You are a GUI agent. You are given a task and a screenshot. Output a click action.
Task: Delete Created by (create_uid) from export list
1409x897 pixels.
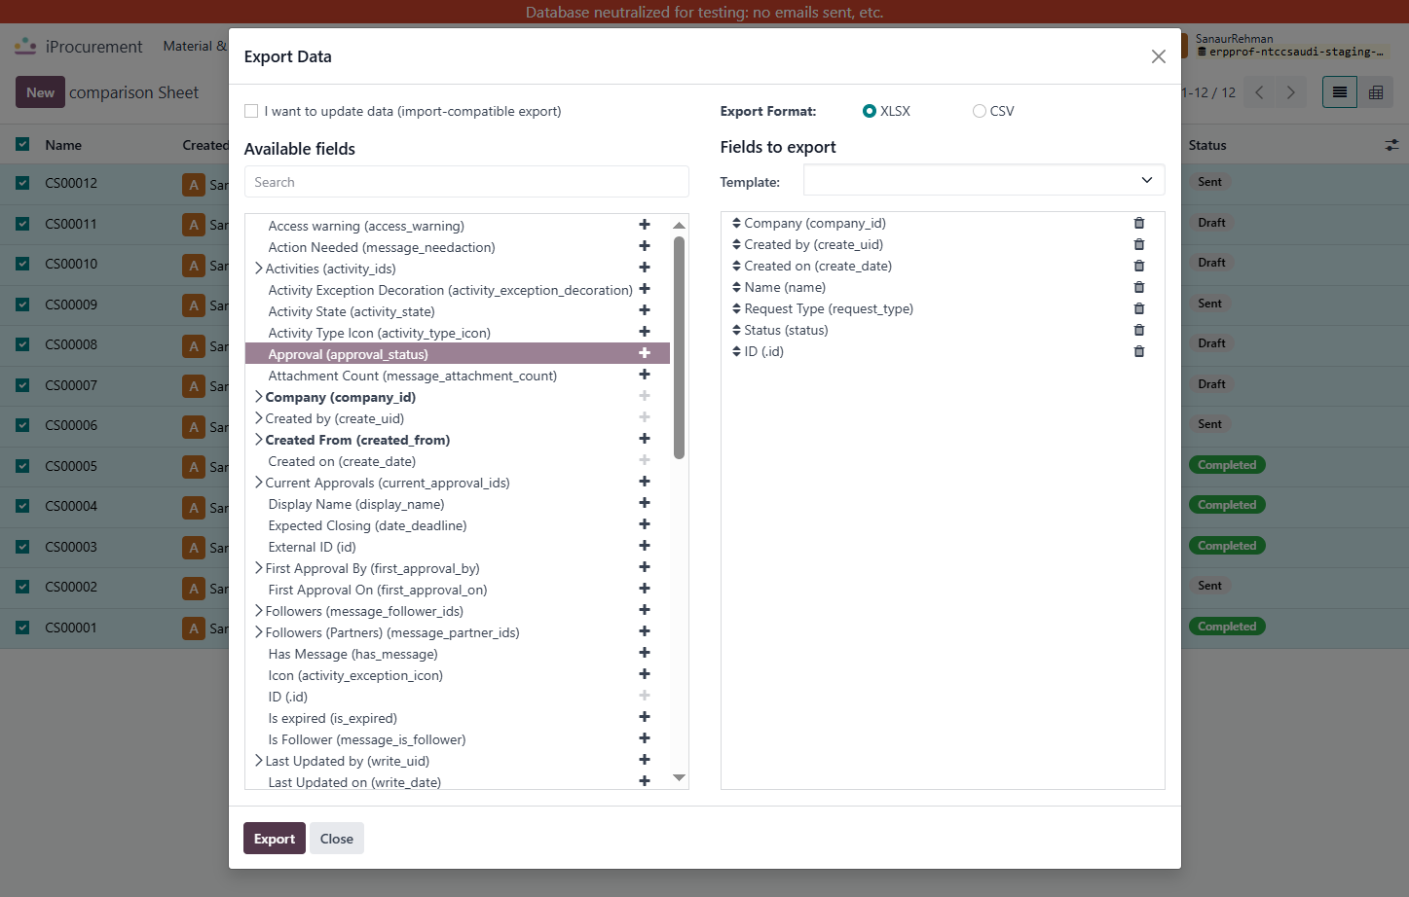pos(1139,244)
